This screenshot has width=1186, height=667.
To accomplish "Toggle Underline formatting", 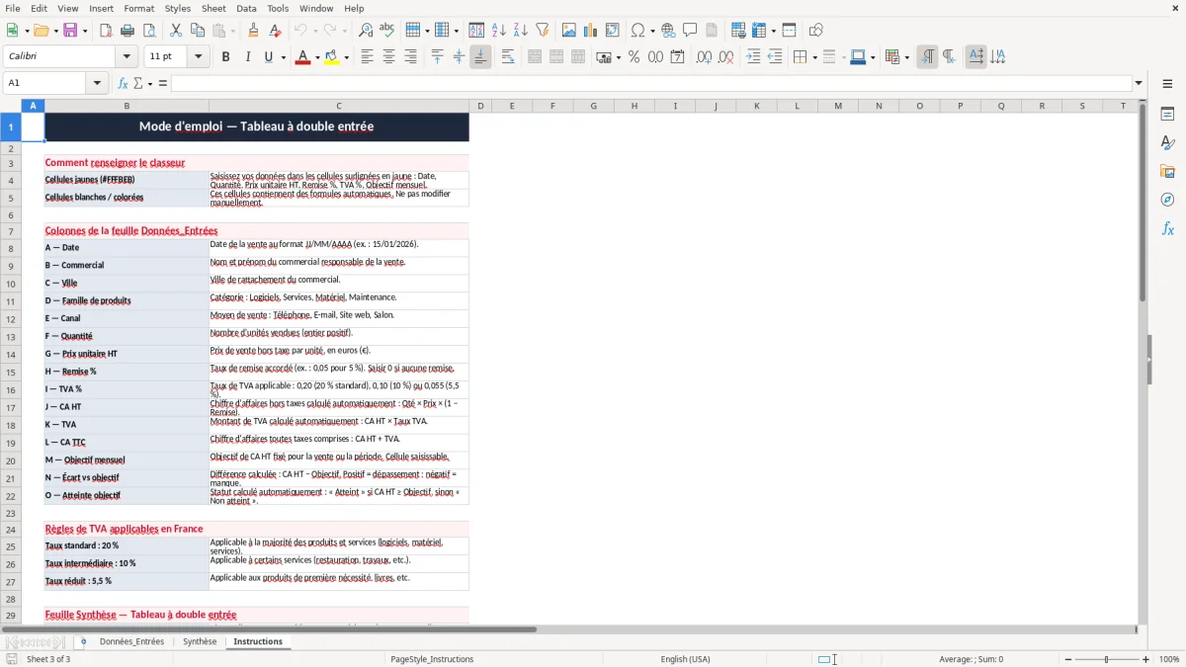I will [x=268, y=57].
